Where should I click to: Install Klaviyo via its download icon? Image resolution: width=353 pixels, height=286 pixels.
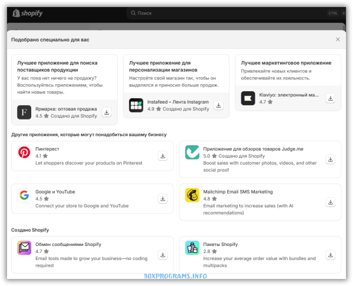330,98
